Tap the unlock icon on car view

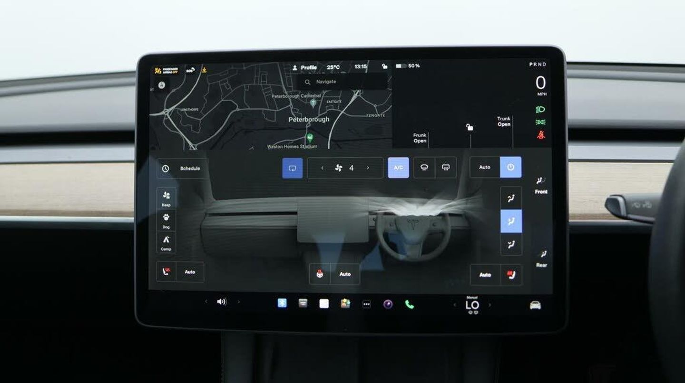[x=470, y=127]
